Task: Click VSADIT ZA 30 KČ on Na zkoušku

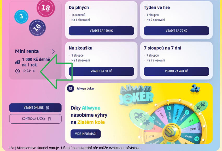Action: point(101,71)
